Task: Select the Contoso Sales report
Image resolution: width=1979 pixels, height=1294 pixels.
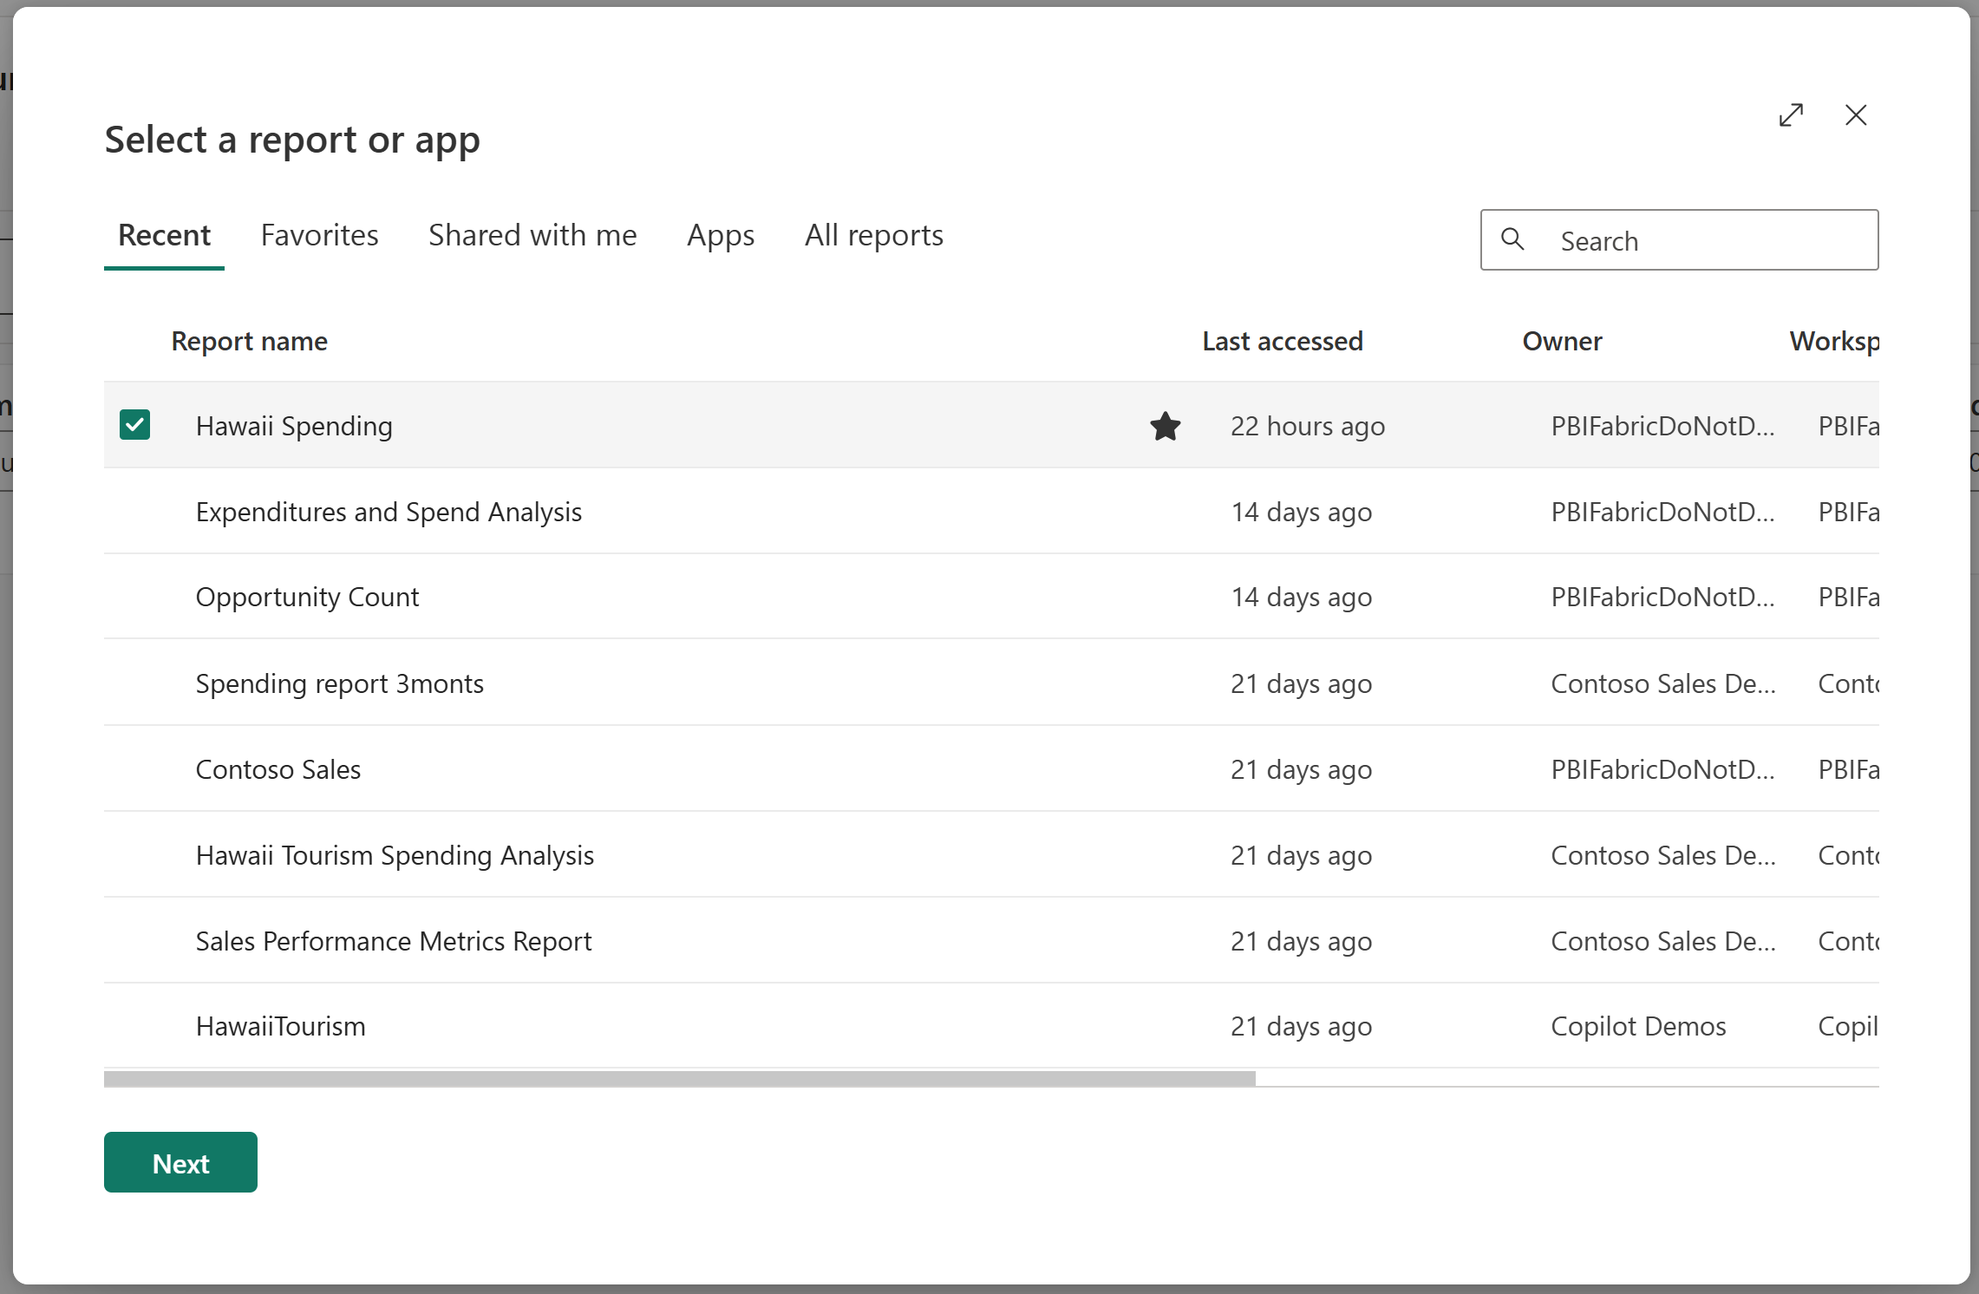Action: 278,768
